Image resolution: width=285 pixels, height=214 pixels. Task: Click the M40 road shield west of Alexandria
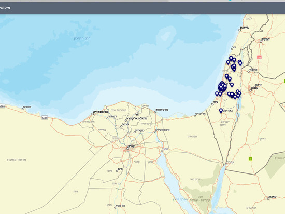(x=45, y=118)
